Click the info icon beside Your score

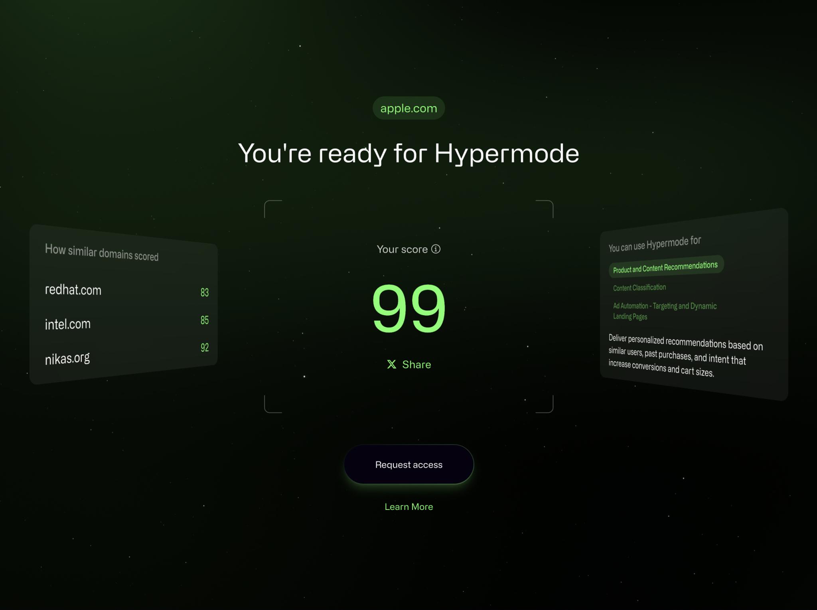click(436, 249)
